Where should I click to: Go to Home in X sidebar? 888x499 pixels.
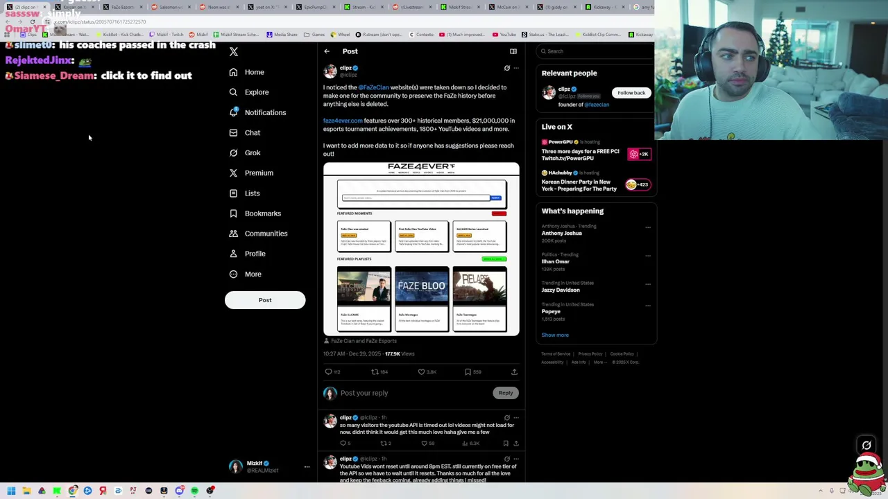click(247, 72)
